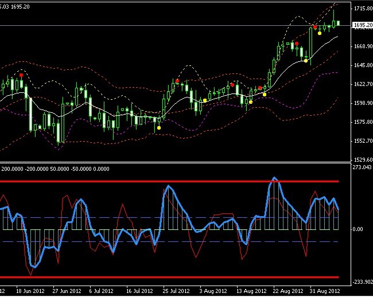This screenshot has width=373, height=297.
Task: Click the 1668.90 price axis label
Action: point(363,46)
